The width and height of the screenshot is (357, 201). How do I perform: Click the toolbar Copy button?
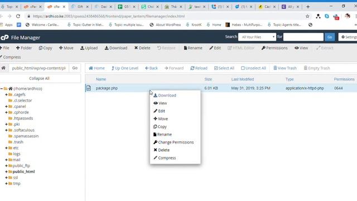(45, 48)
